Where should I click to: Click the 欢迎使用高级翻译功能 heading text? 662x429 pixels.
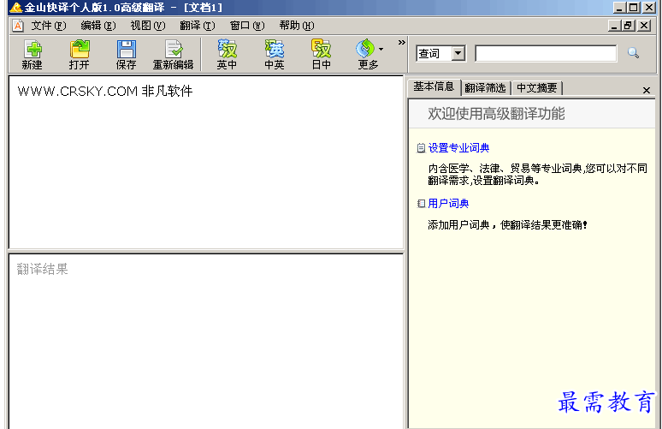point(496,114)
